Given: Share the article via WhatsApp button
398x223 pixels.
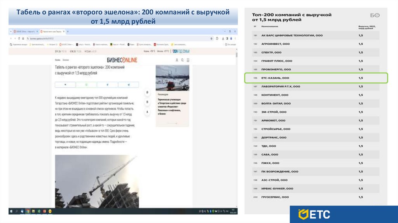Looking at the screenshot, I should (x=86, y=85).
